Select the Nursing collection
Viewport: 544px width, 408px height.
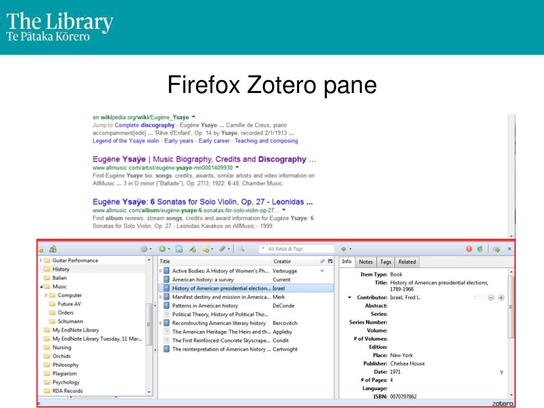[x=62, y=347]
